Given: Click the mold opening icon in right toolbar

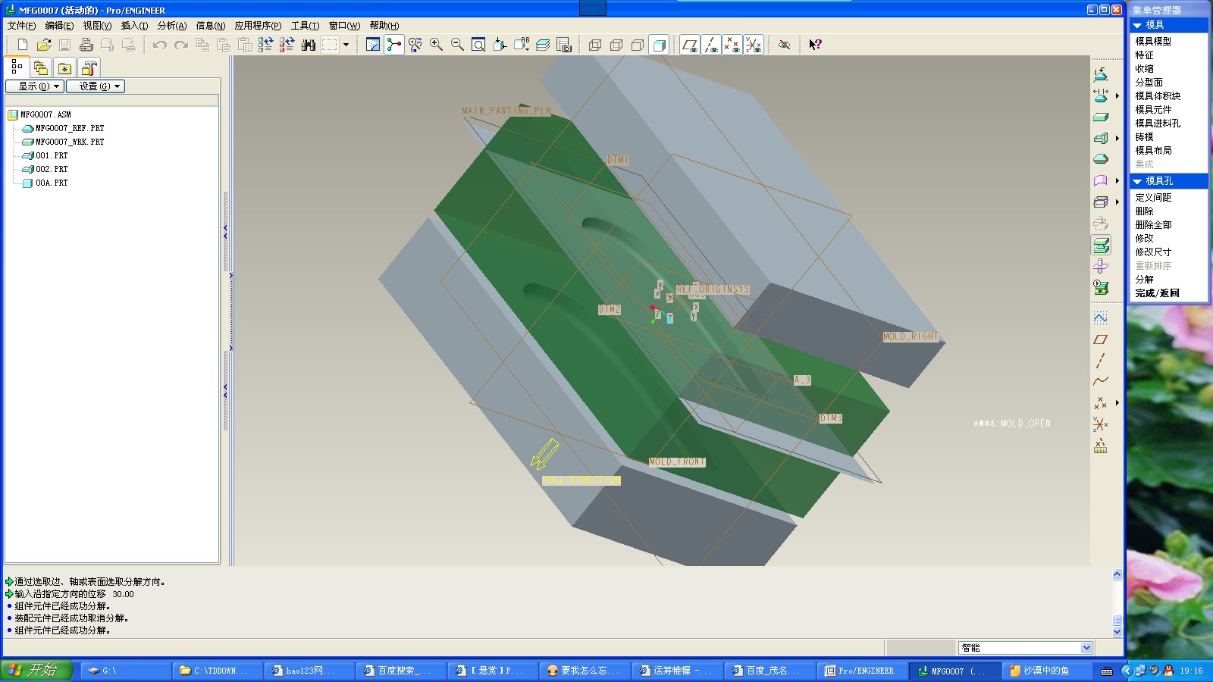Looking at the screenshot, I should [x=1101, y=246].
